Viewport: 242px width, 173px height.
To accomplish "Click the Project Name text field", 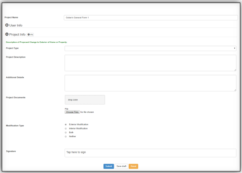I will click(x=151, y=18).
